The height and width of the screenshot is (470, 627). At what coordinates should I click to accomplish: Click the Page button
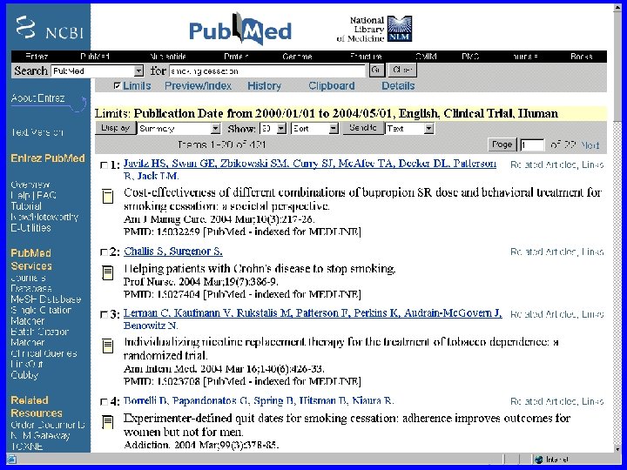pyautogui.click(x=502, y=144)
